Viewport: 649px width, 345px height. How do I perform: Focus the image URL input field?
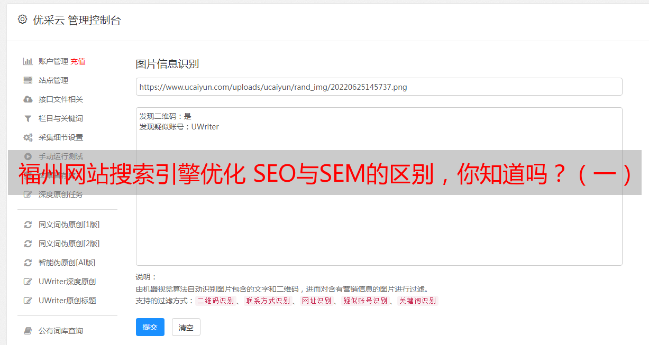click(379, 87)
